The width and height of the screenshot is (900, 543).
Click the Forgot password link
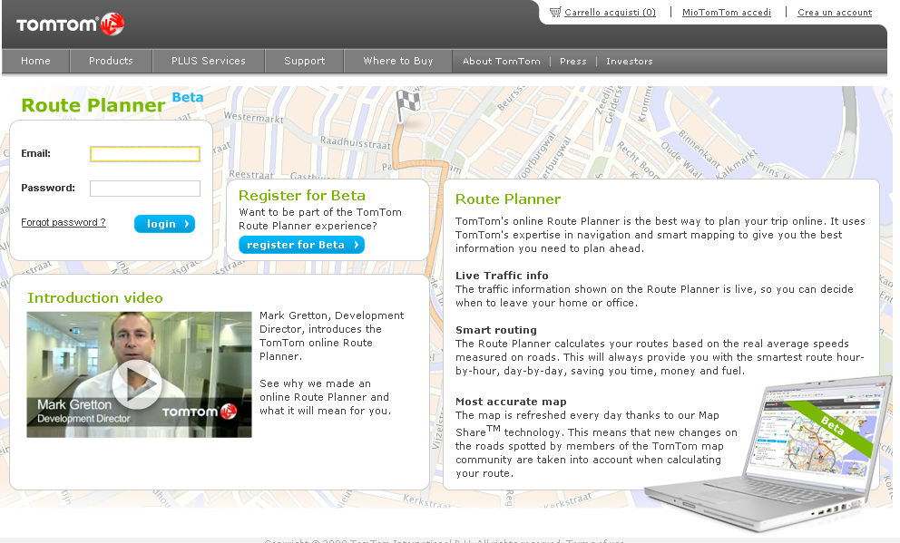[64, 222]
